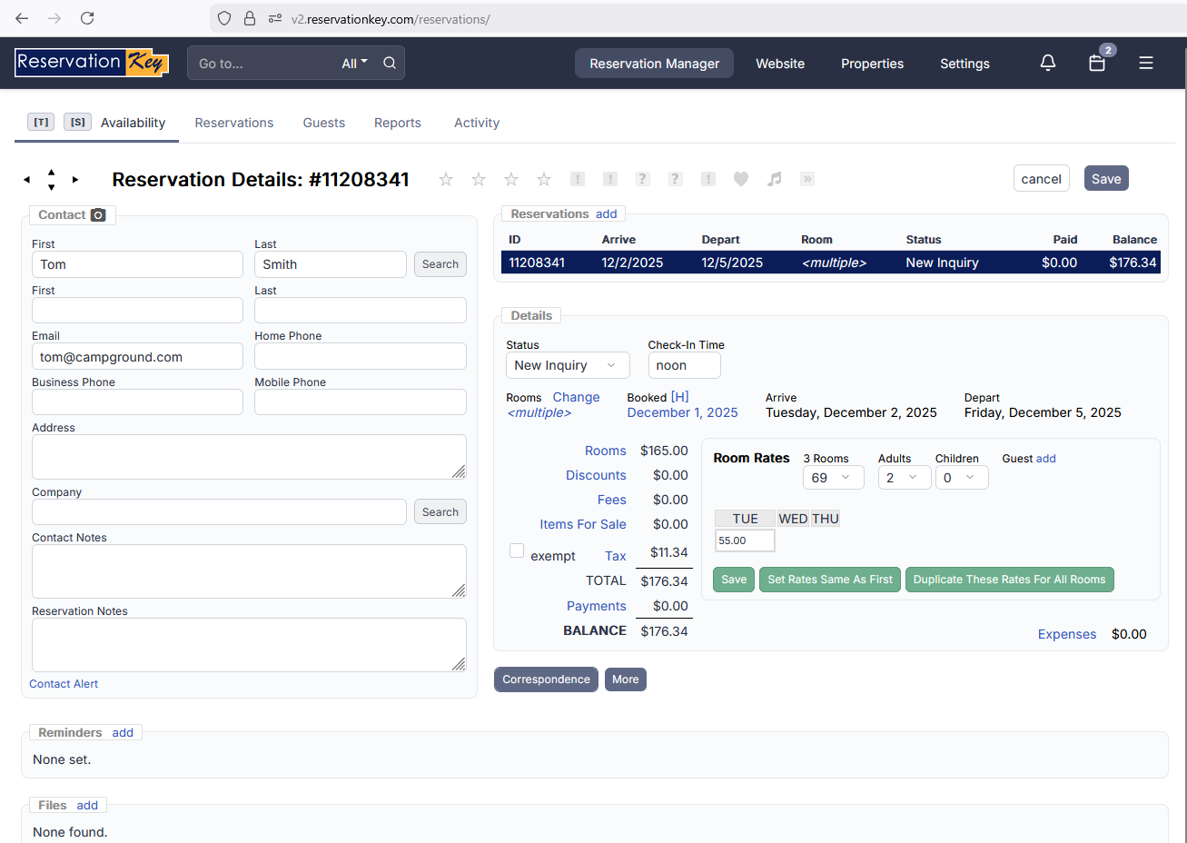Click the Correspondence button
Screen dimensions: 1187x843
point(546,679)
